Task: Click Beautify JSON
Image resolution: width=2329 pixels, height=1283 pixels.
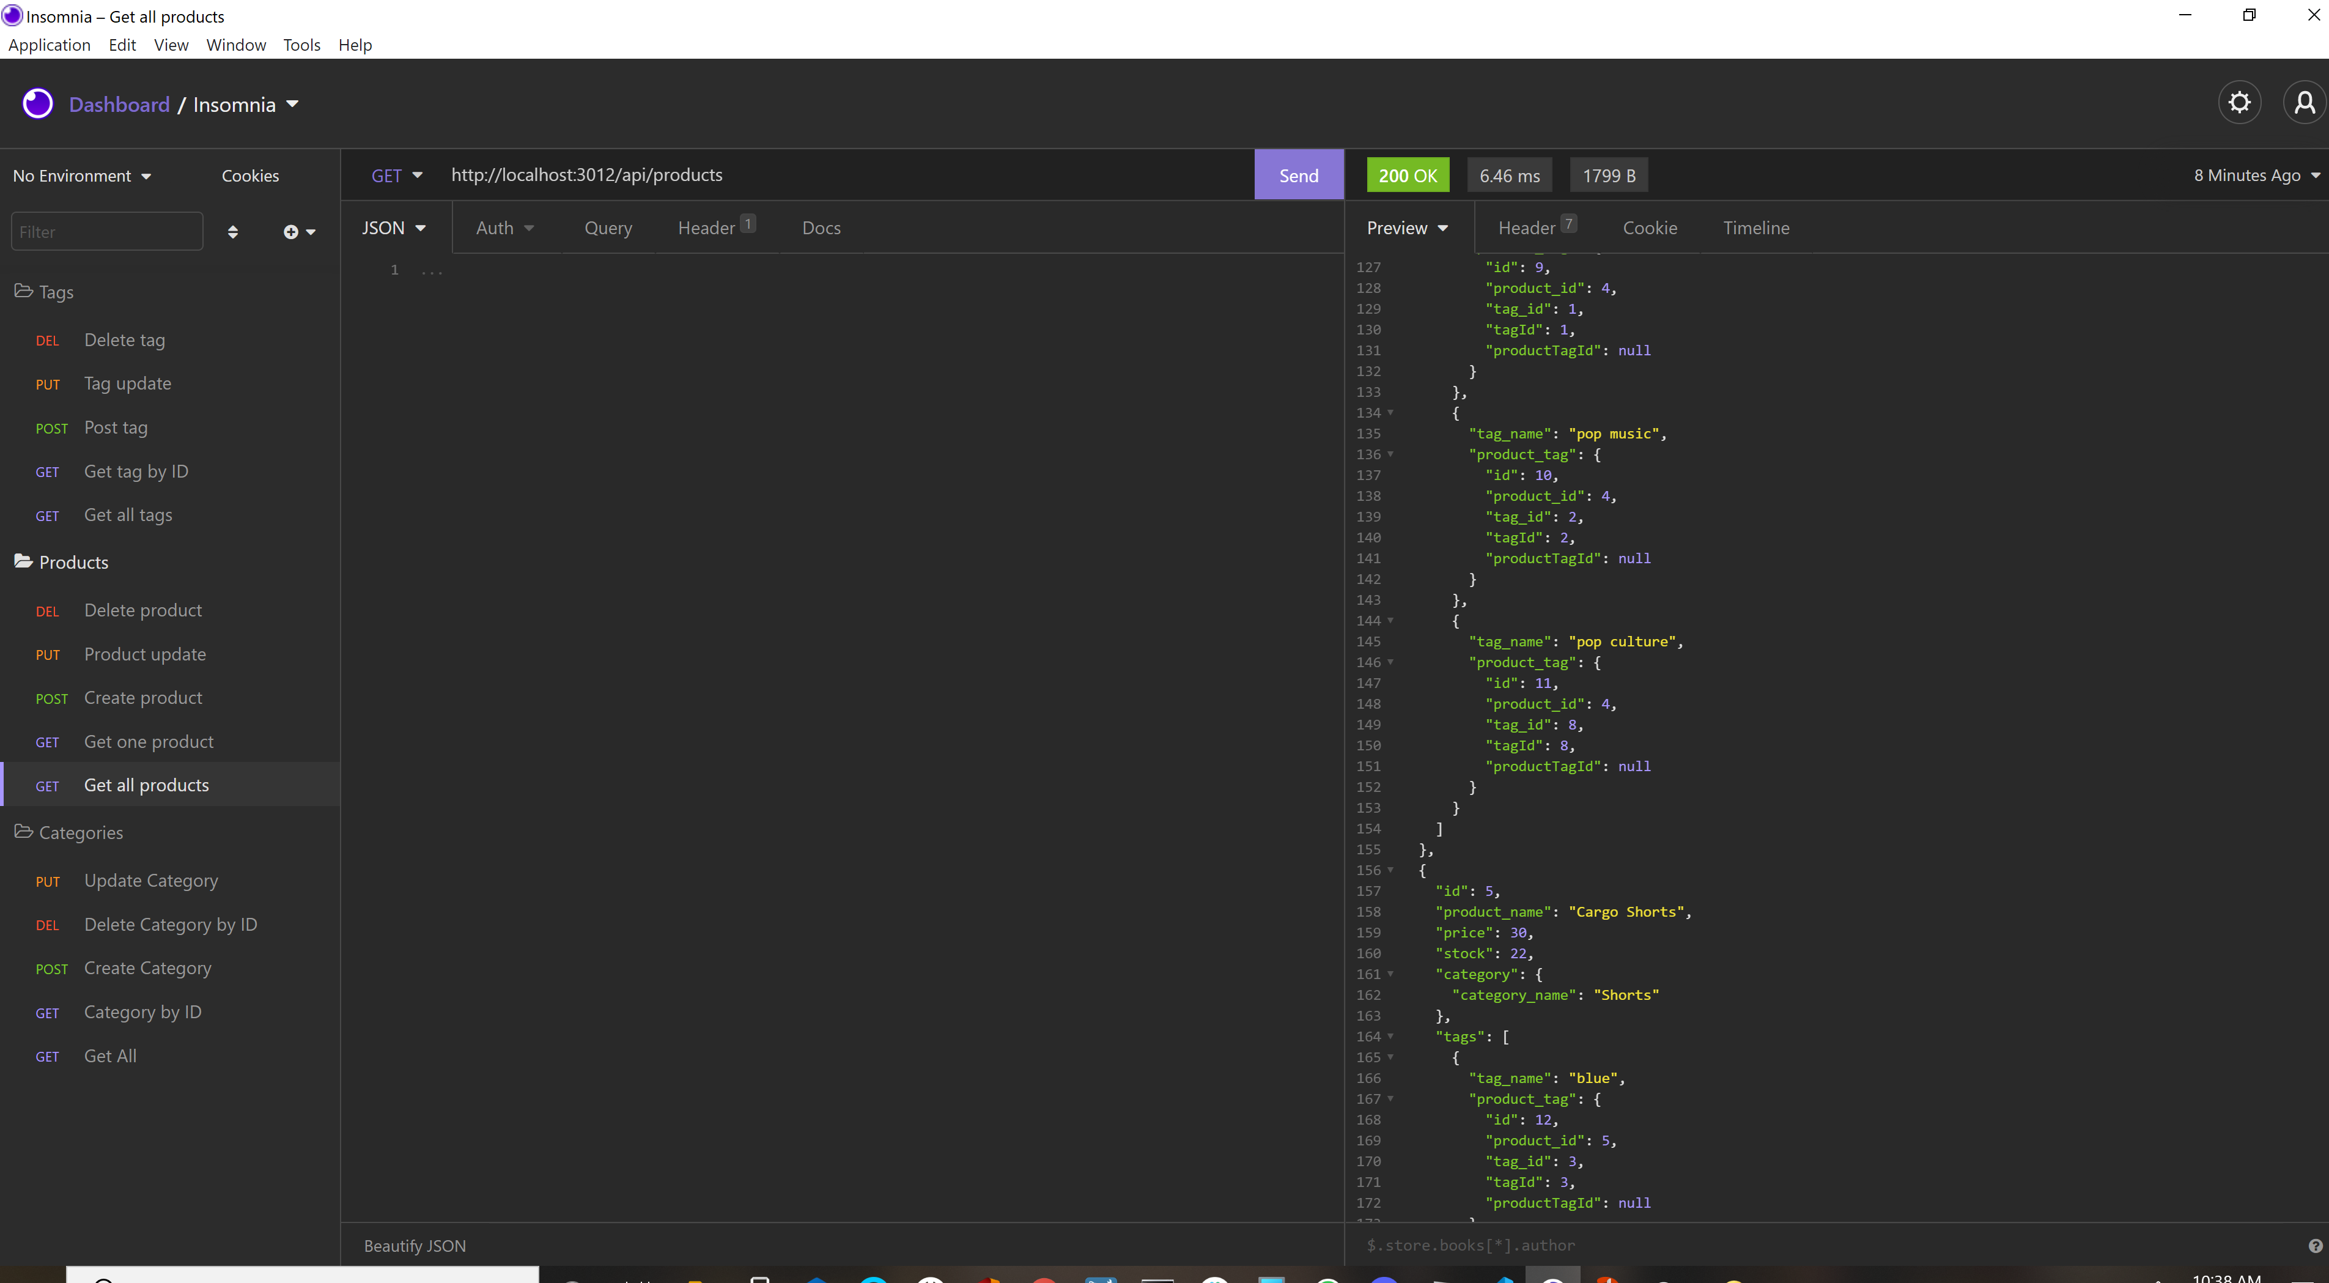Action: point(415,1245)
